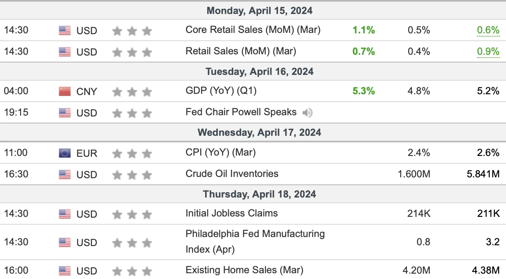Open Retail Sales (MoM) (Mar) event
Image resolution: width=506 pixels, height=279 pixels.
pyautogui.click(x=241, y=51)
